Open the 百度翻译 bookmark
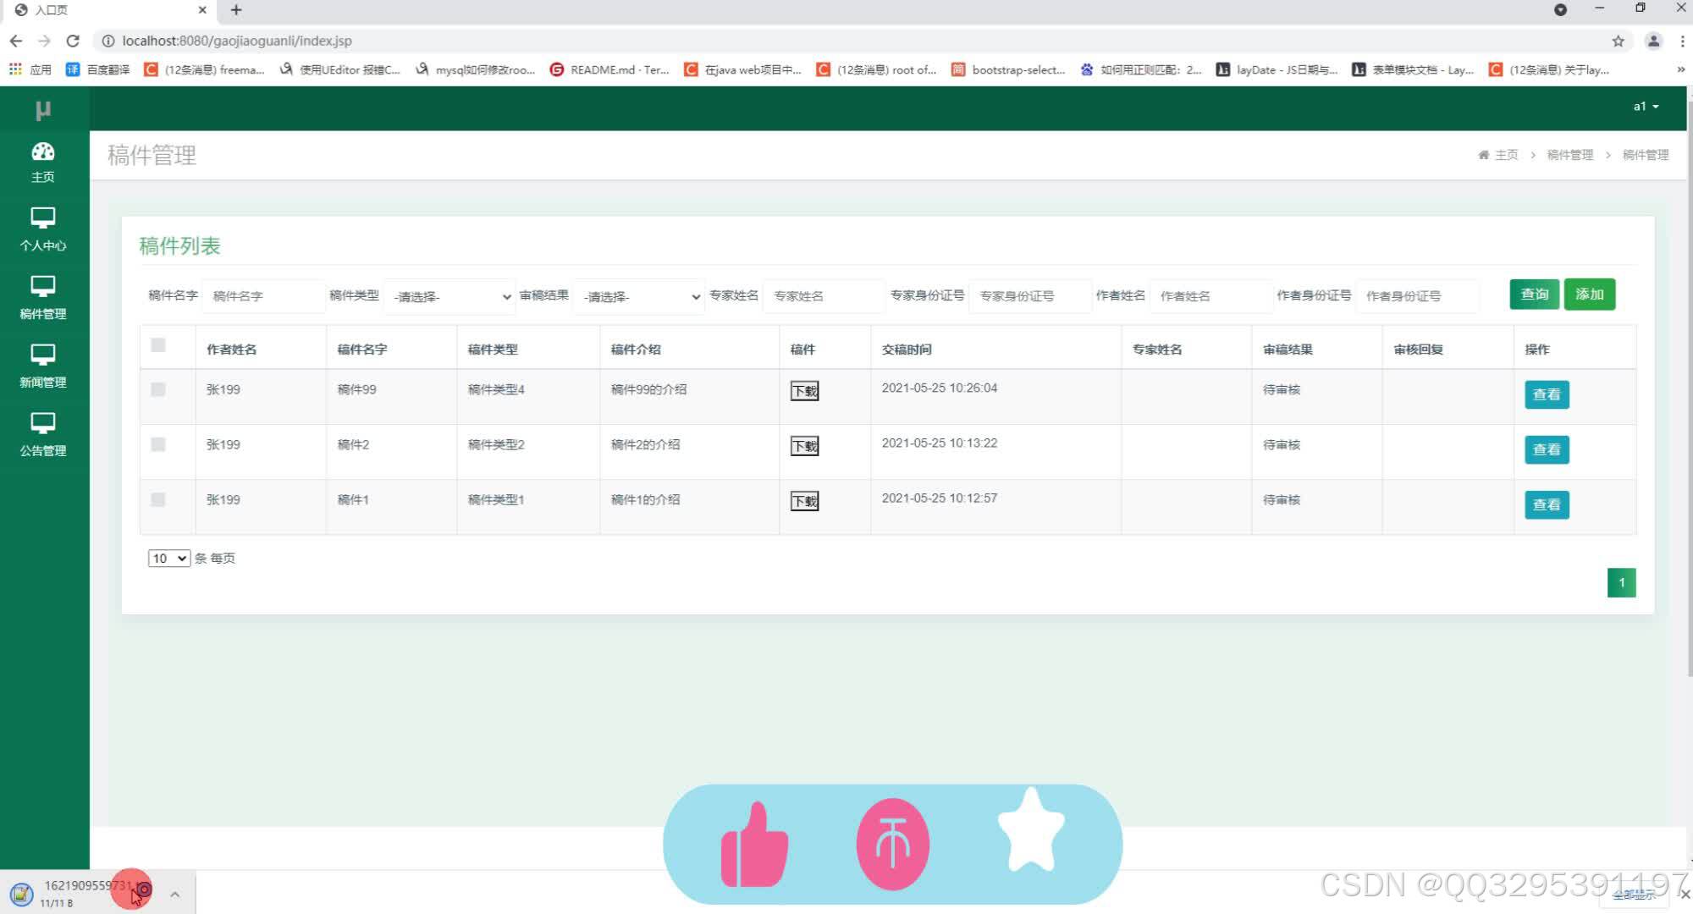The width and height of the screenshot is (1693, 914). pos(98,69)
